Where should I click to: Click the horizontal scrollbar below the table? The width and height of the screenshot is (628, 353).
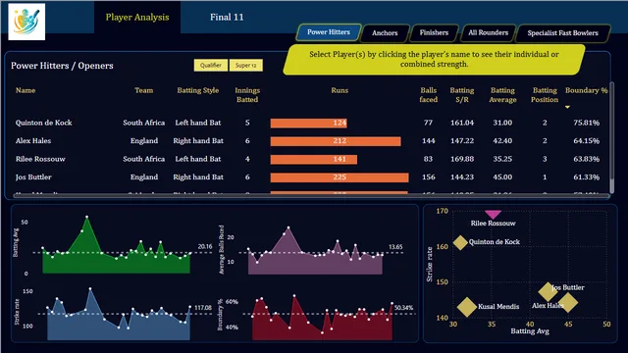311,195
